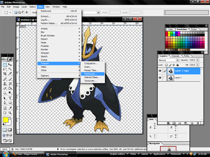Switch to the Styles tab
210x157 pixels.
pyautogui.click(x=194, y=29)
